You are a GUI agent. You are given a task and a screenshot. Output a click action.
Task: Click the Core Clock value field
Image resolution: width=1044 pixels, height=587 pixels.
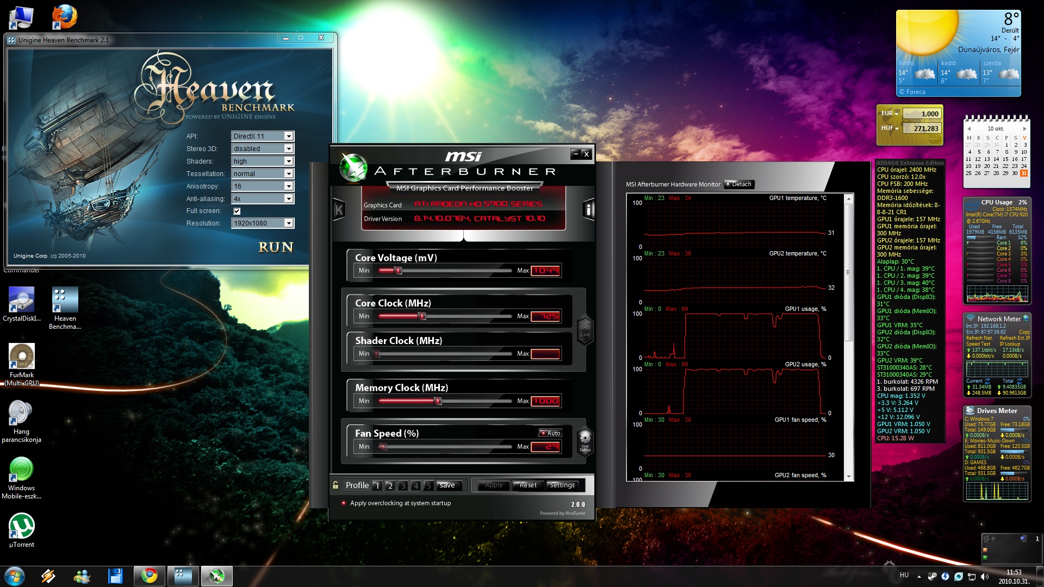(x=545, y=316)
